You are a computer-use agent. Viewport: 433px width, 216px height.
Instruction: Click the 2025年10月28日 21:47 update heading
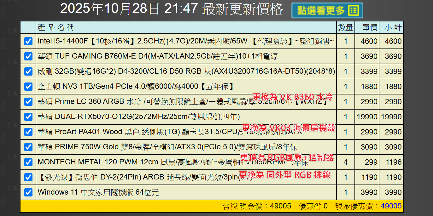click(172, 9)
